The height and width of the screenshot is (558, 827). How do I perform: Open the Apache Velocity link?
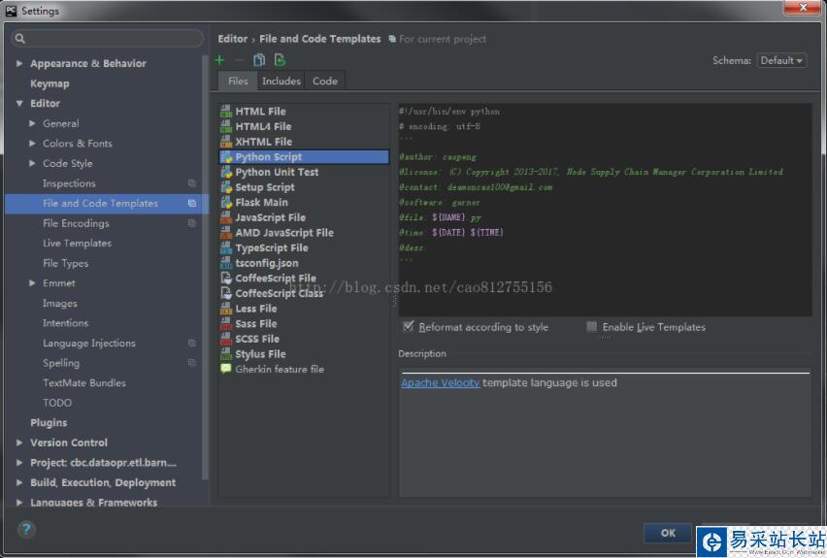click(x=441, y=383)
